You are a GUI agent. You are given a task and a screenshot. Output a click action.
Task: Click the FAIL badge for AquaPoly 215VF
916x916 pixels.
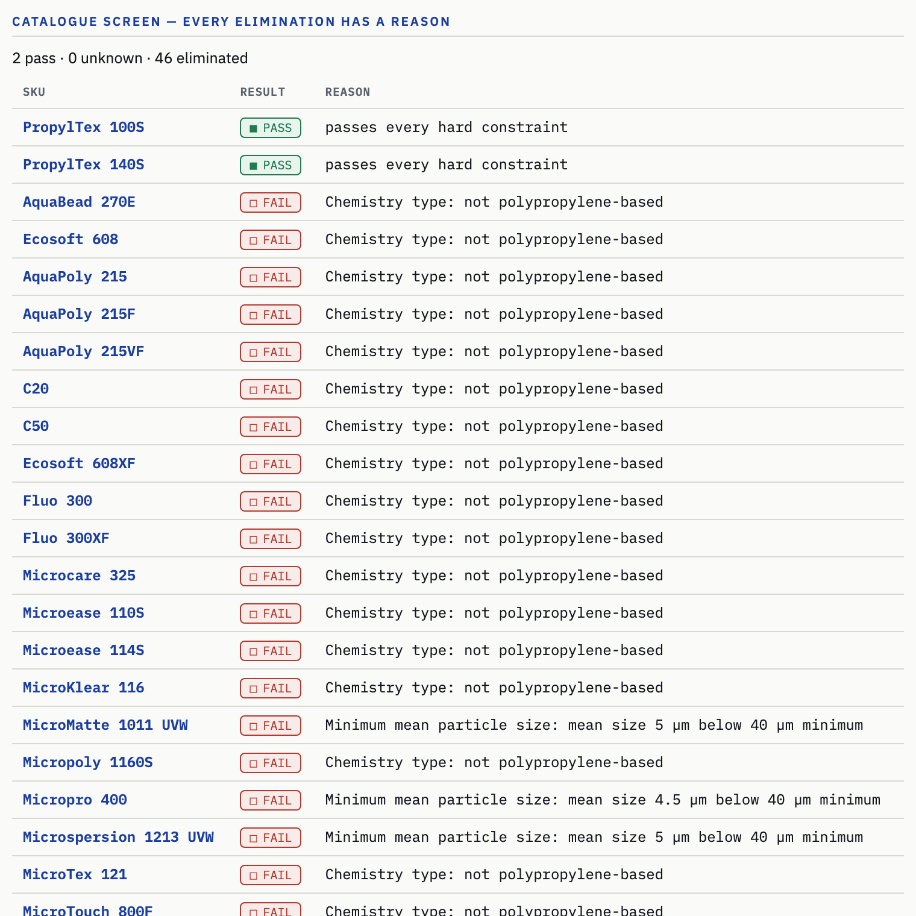pyautogui.click(x=271, y=352)
